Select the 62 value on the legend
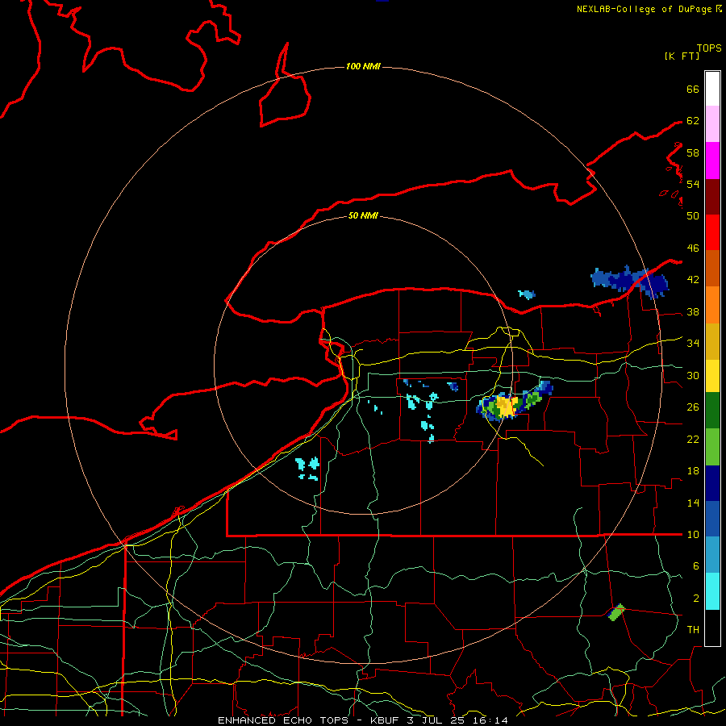The height and width of the screenshot is (726, 726). [693, 121]
